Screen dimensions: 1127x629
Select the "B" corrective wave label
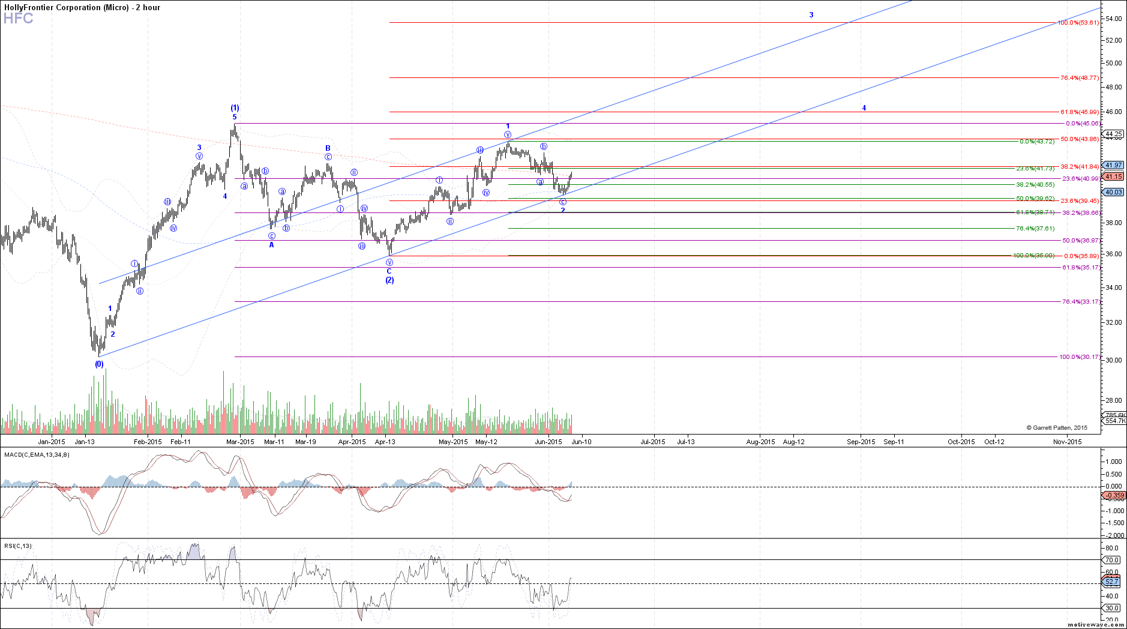pos(328,148)
